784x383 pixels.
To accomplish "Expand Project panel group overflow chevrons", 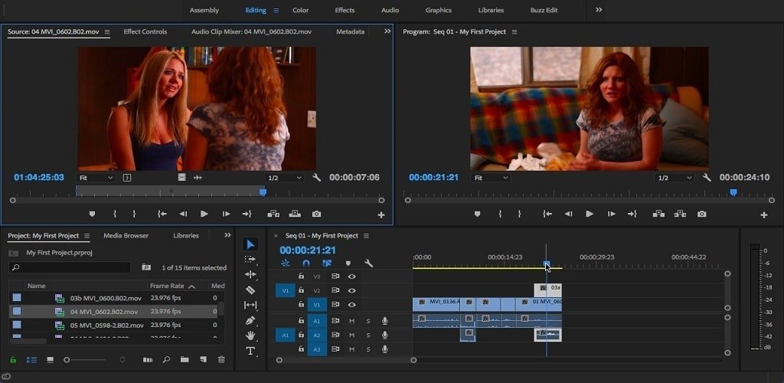I will point(227,235).
